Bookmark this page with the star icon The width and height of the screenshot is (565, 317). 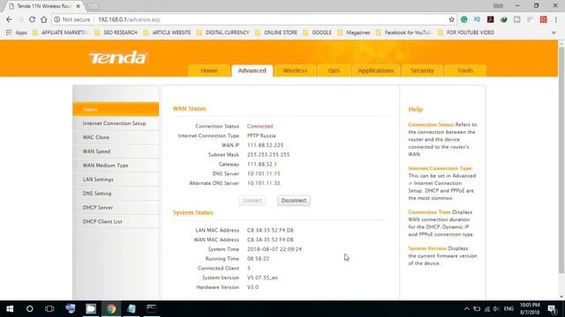[451, 19]
